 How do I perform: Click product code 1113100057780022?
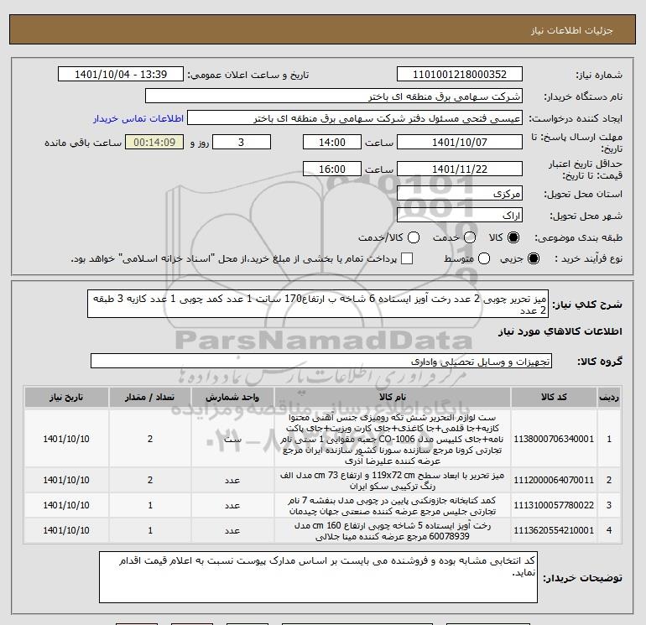tap(554, 505)
